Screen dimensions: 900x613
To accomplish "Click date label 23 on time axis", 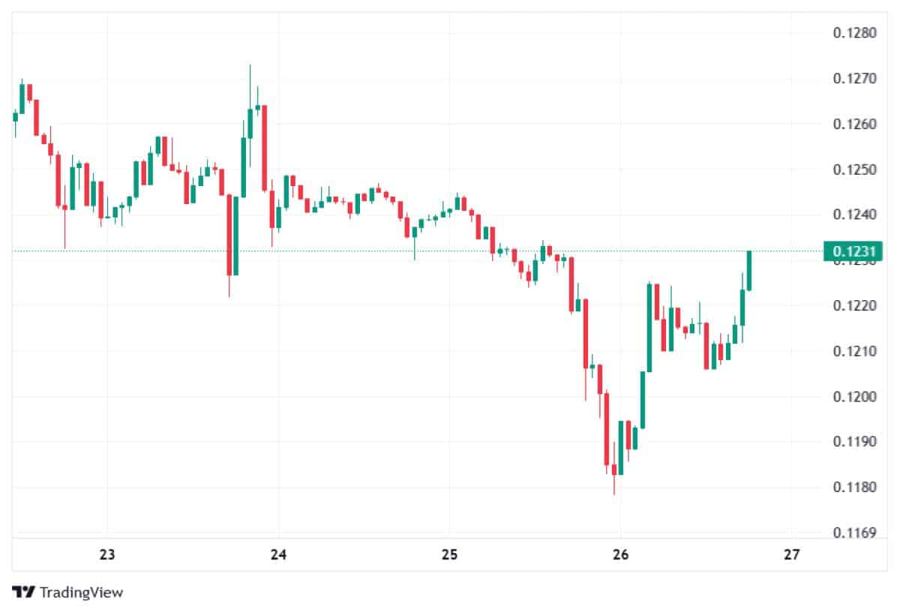I will point(107,555).
